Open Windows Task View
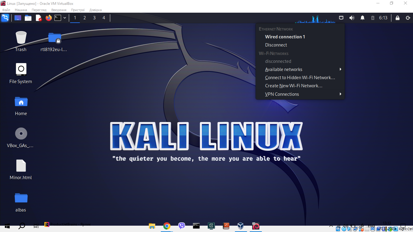This screenshot has width=413, height=232. click(x=36, y=226)
